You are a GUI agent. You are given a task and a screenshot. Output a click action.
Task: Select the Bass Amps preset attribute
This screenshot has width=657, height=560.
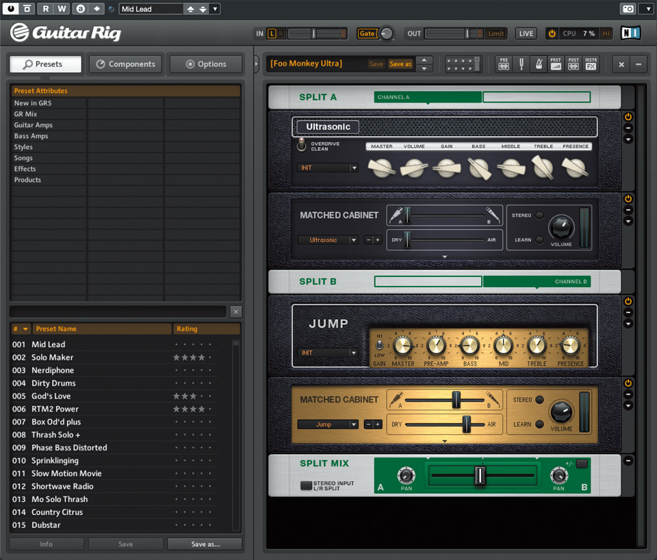pyautogui.click(x=31, y=135)
